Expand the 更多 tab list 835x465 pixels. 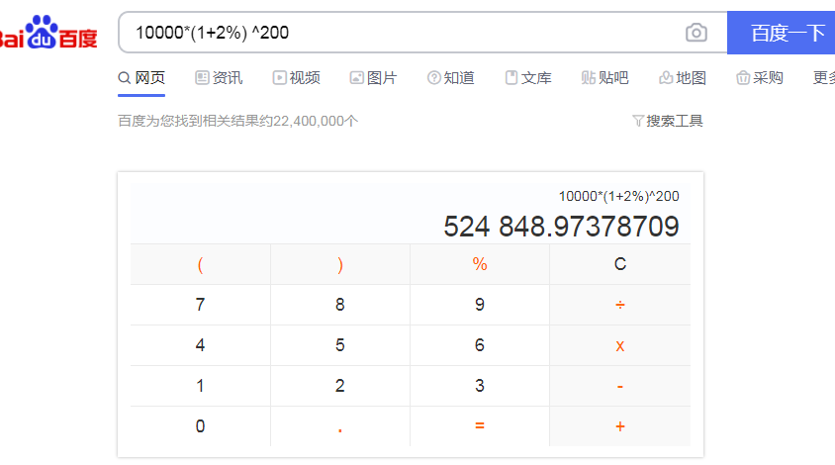coord(824,78)
